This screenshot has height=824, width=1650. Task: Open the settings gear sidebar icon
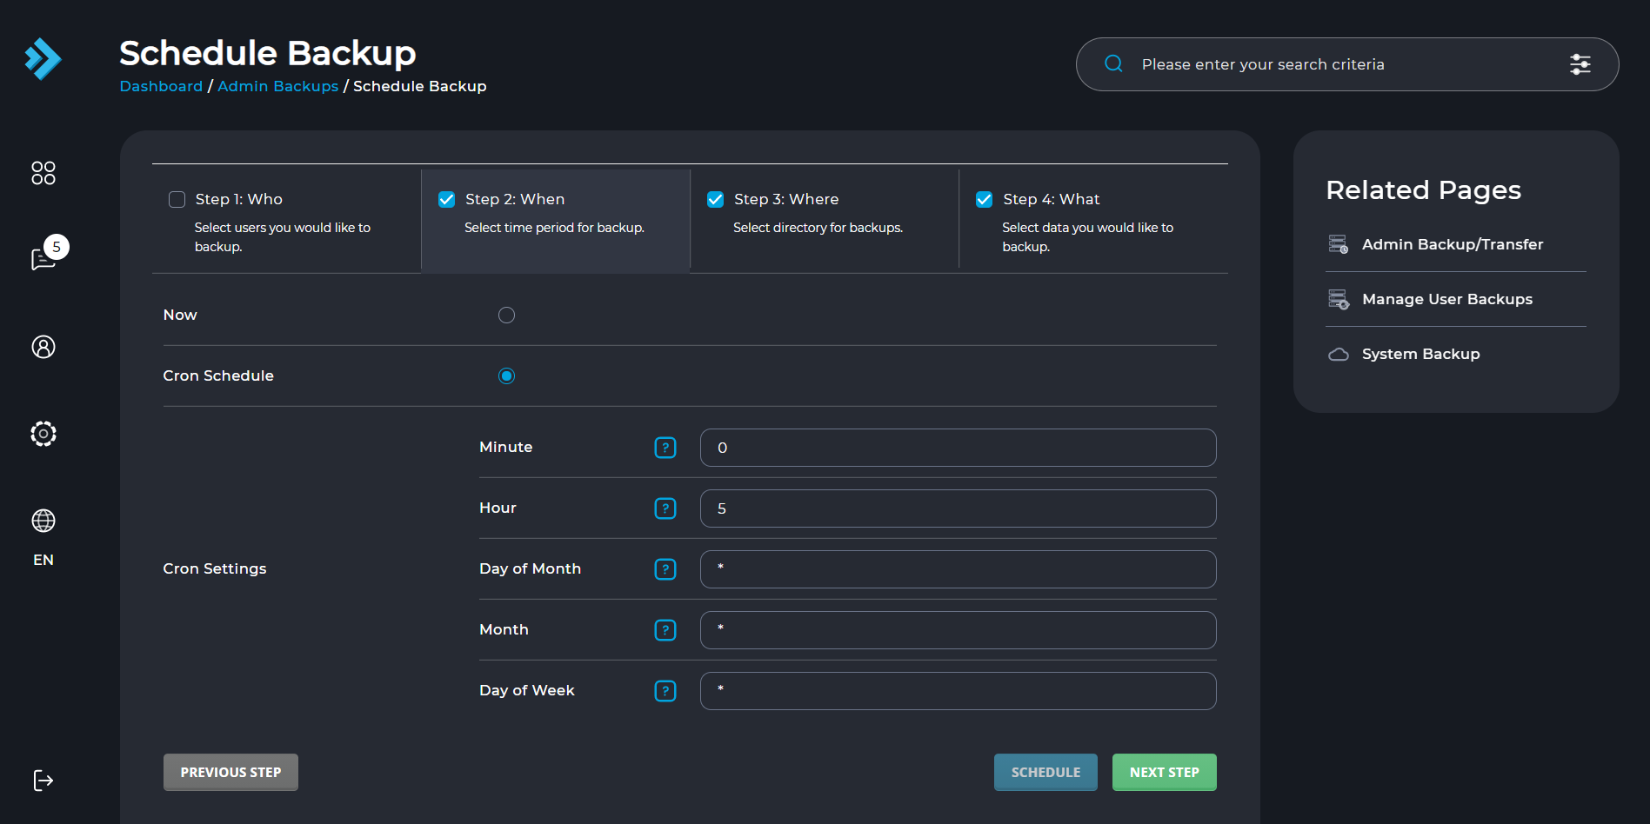tap(43, 434)
